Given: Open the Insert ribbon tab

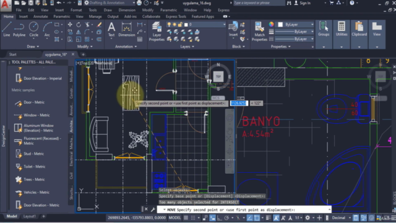Looking at the screenshot, I should coord(24,17).
